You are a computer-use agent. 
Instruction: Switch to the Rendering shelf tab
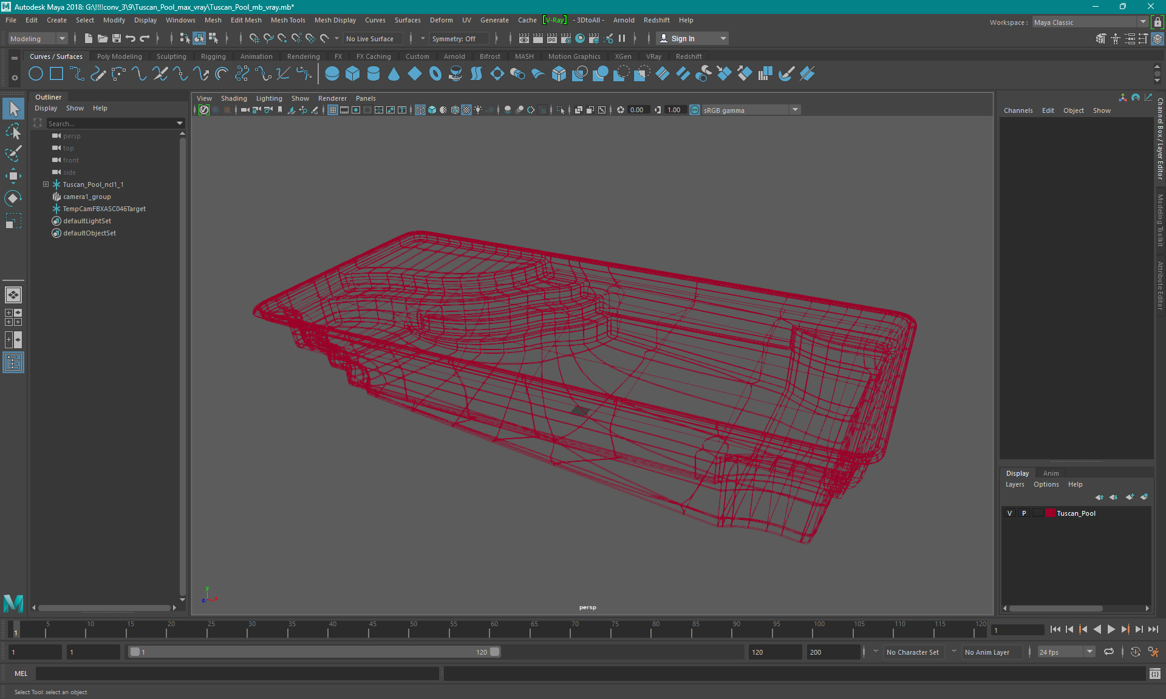303,56
